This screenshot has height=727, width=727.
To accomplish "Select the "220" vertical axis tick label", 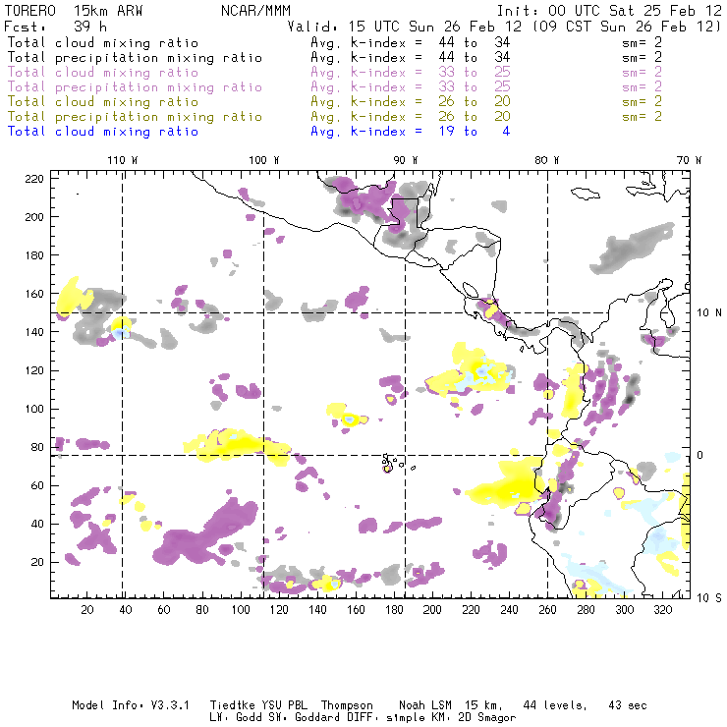I will click(x=34, y=179).
